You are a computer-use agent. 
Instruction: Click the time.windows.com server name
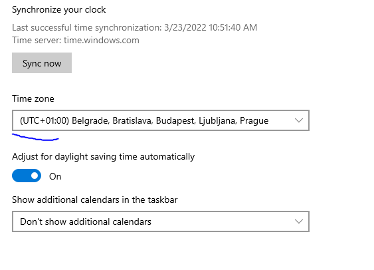coord(102,40)
